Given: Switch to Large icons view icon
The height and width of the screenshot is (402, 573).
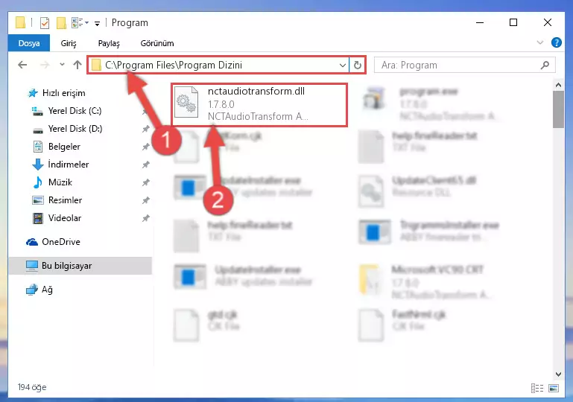Looking at the screenshot, I should 554,388.
